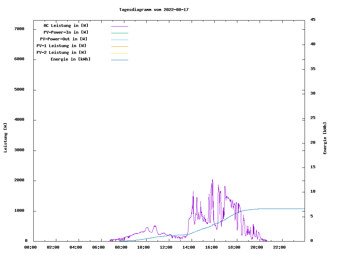Click the highest purple power peak near 16:00
The width and height of the screenshot is (340, 255).
click(212, 180)
